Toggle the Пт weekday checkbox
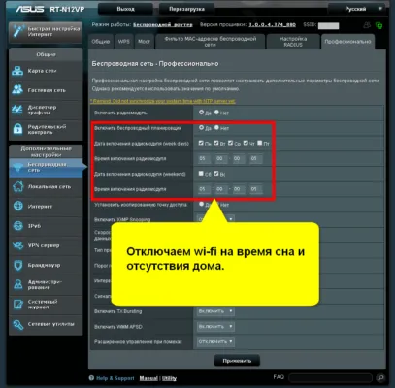This screenshot has width=395, height=388. [260, 143]
